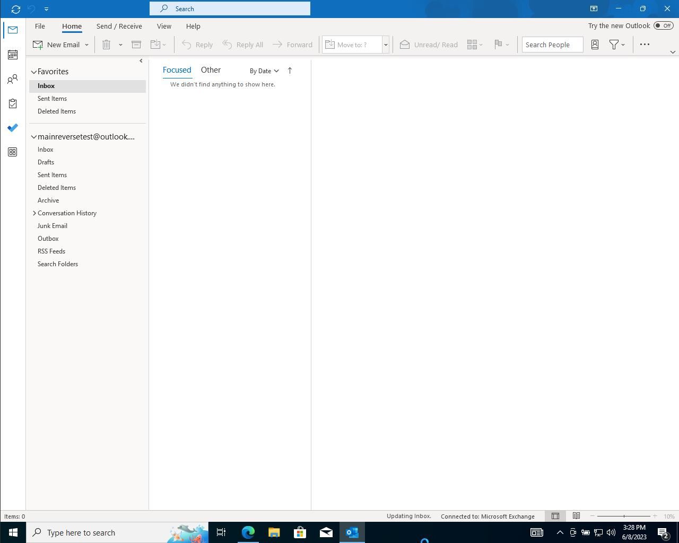Open the Calendar view in sidebar
The height and width of the screenshot is (543, 679).
pyautogui.click(x=13, y=55)
